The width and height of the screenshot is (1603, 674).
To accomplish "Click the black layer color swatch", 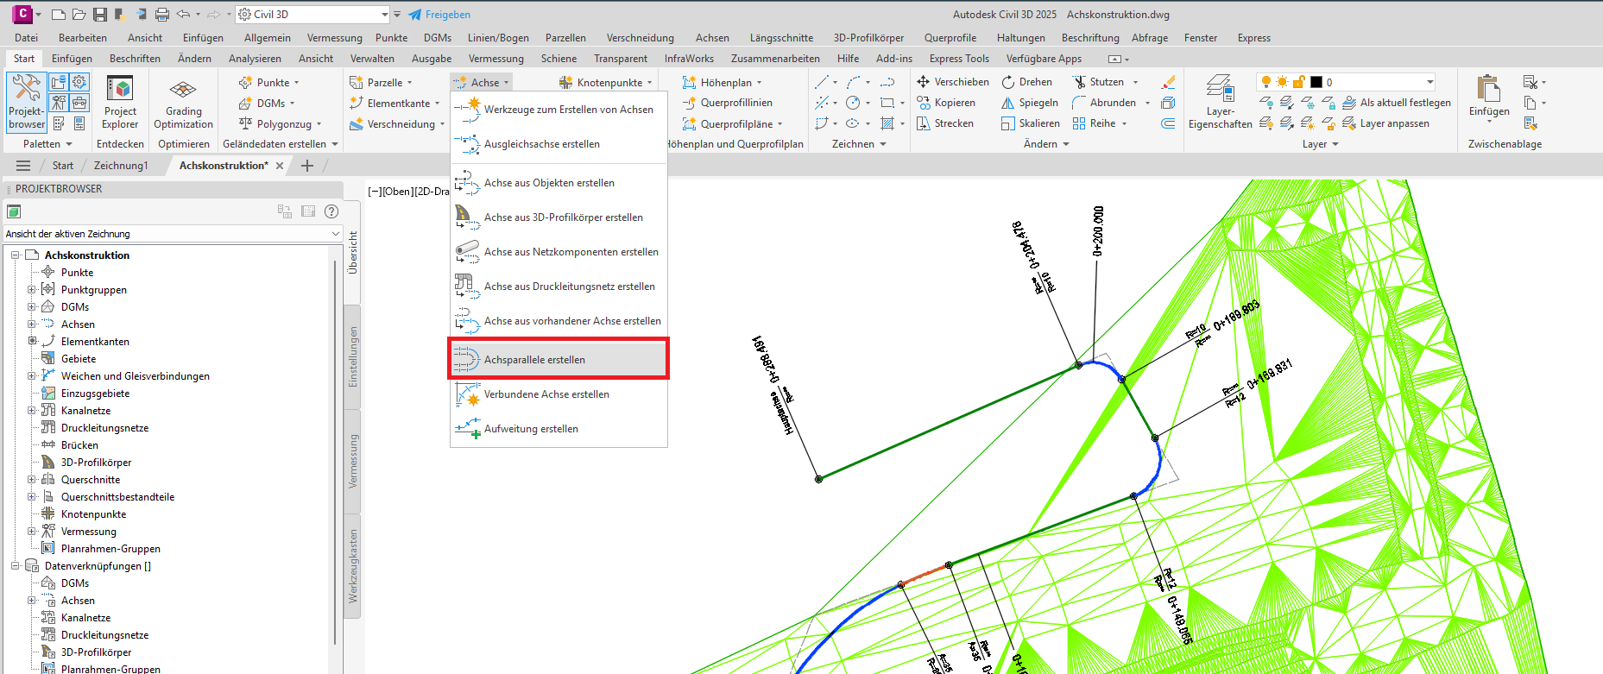I will 1316,82.
